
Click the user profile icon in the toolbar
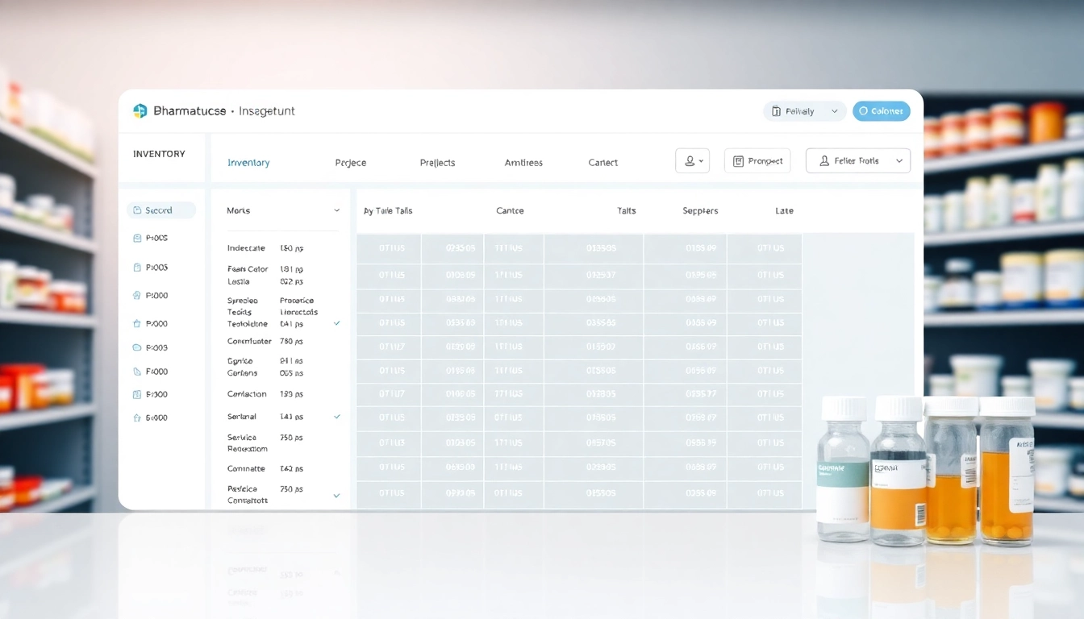pos(690,161)
